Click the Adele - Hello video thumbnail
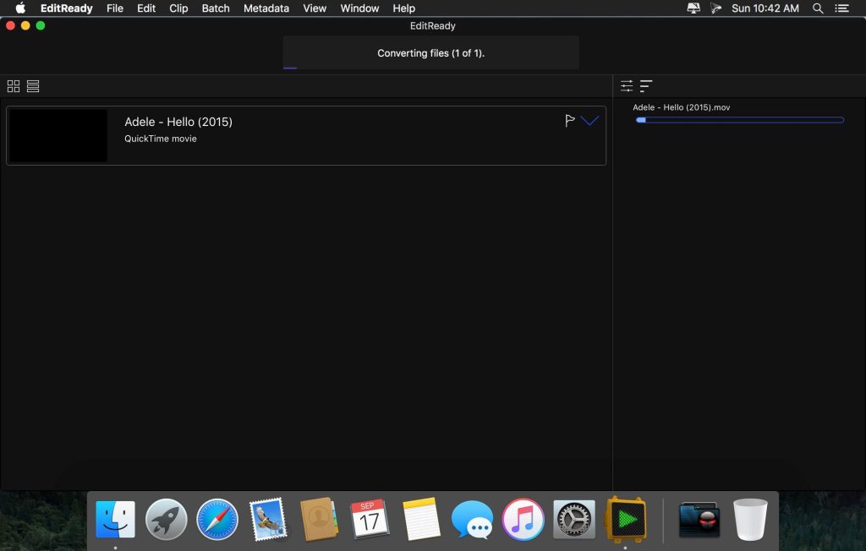The width and height of the screenshot is (866, 551). [x=58, y=135]
